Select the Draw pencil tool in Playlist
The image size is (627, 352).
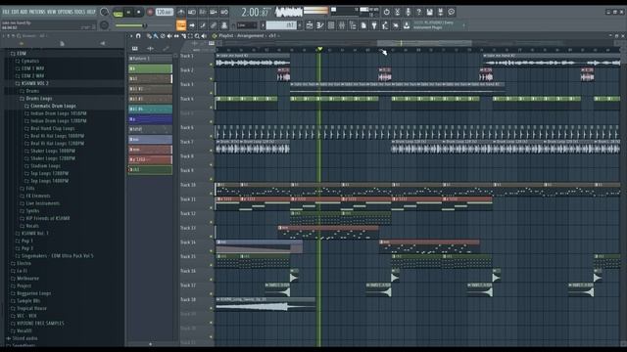[x=149, y=36]
